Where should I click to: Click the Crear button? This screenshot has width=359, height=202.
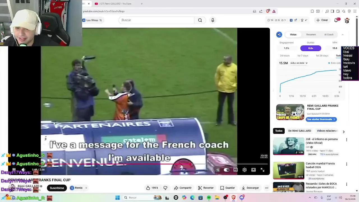click(322, 20)
